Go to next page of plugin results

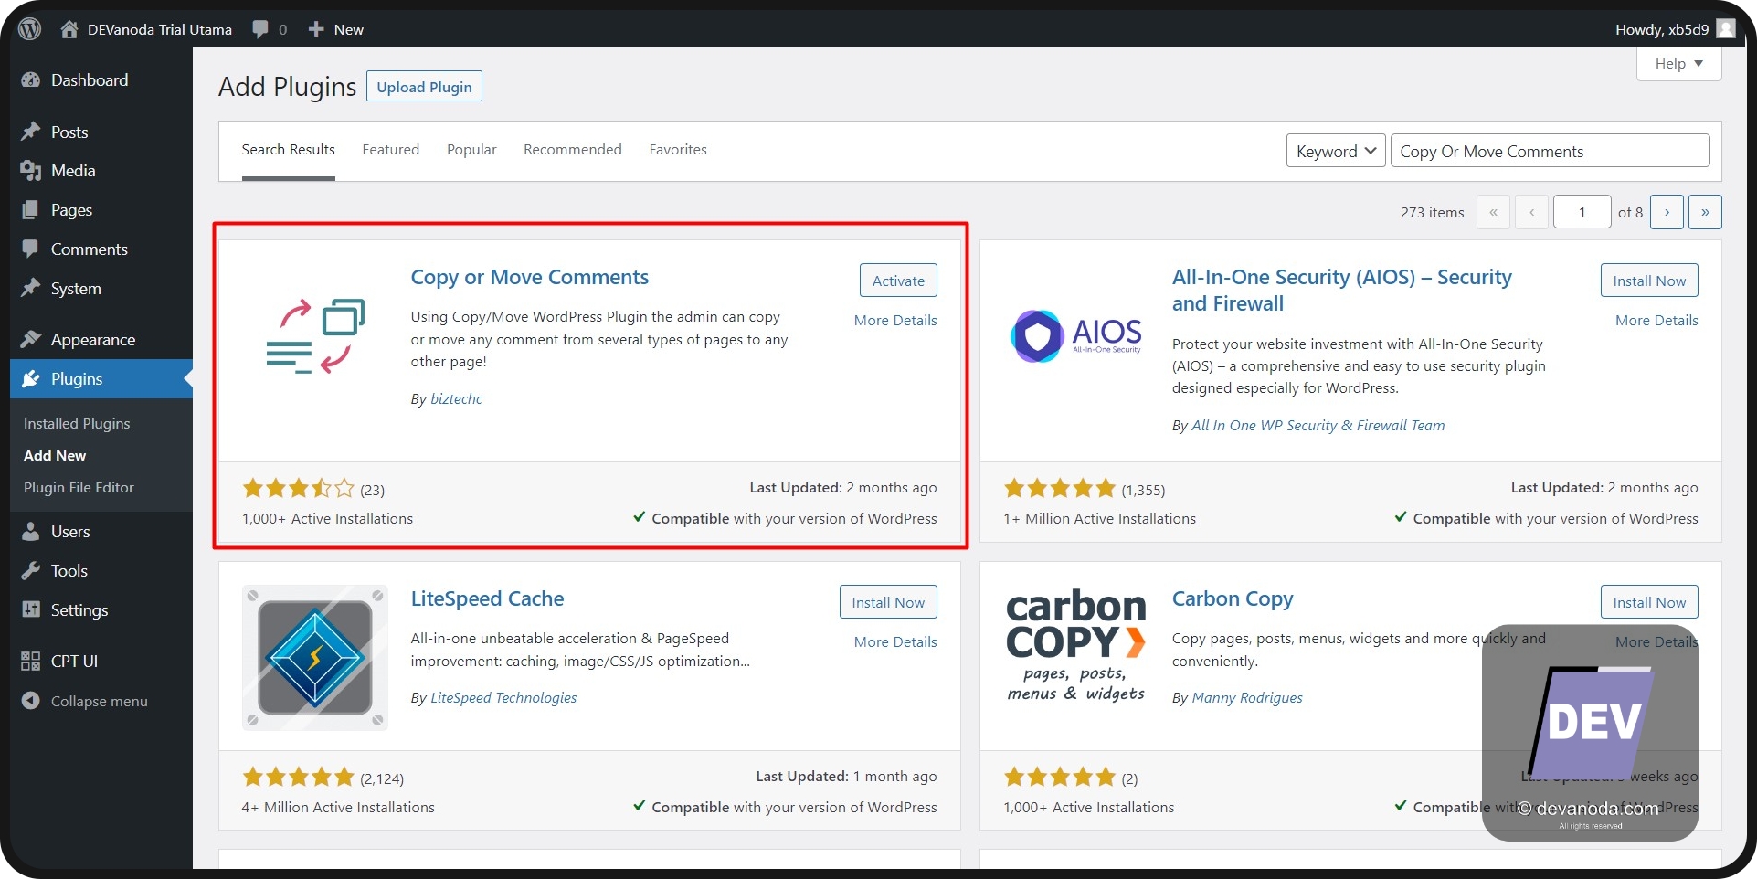pyautogui.click(x=1667, y=212)
